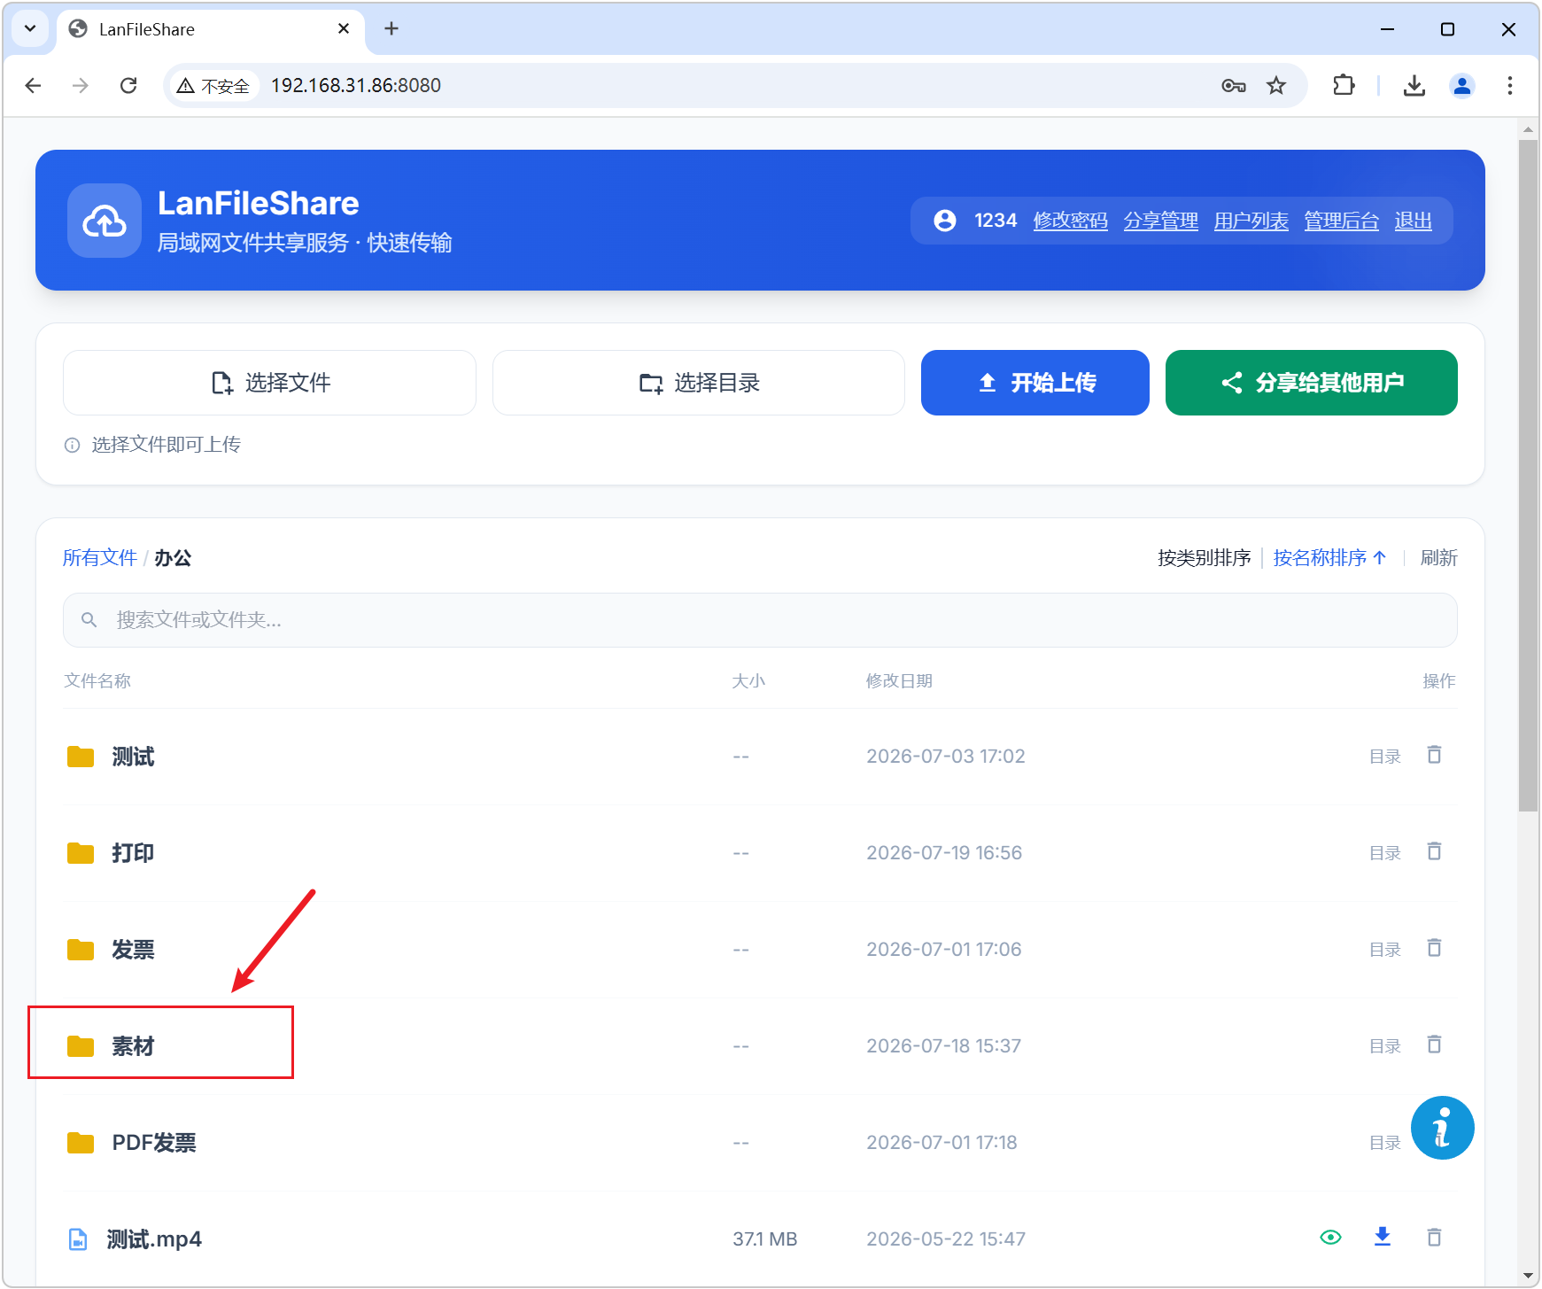1542x1289 pixels.
Task: Bookmark this page with the star icon
Action: 1275,85
